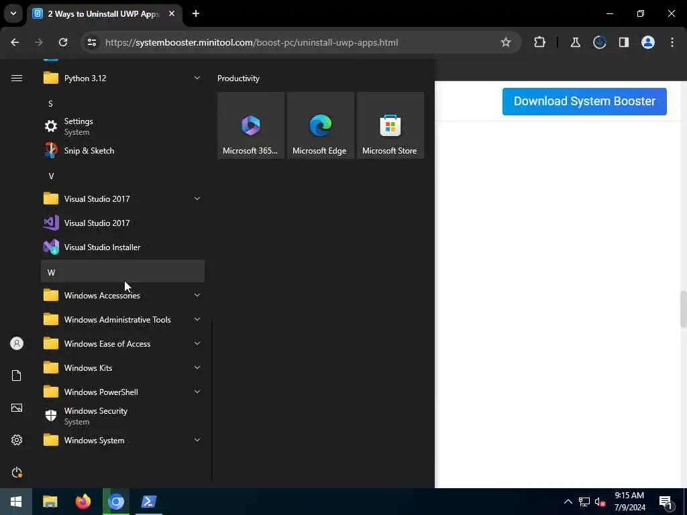Open the Microsoft Store tile
The width and height of the screenshot is (687, 515).
click(x=390, y=125)
